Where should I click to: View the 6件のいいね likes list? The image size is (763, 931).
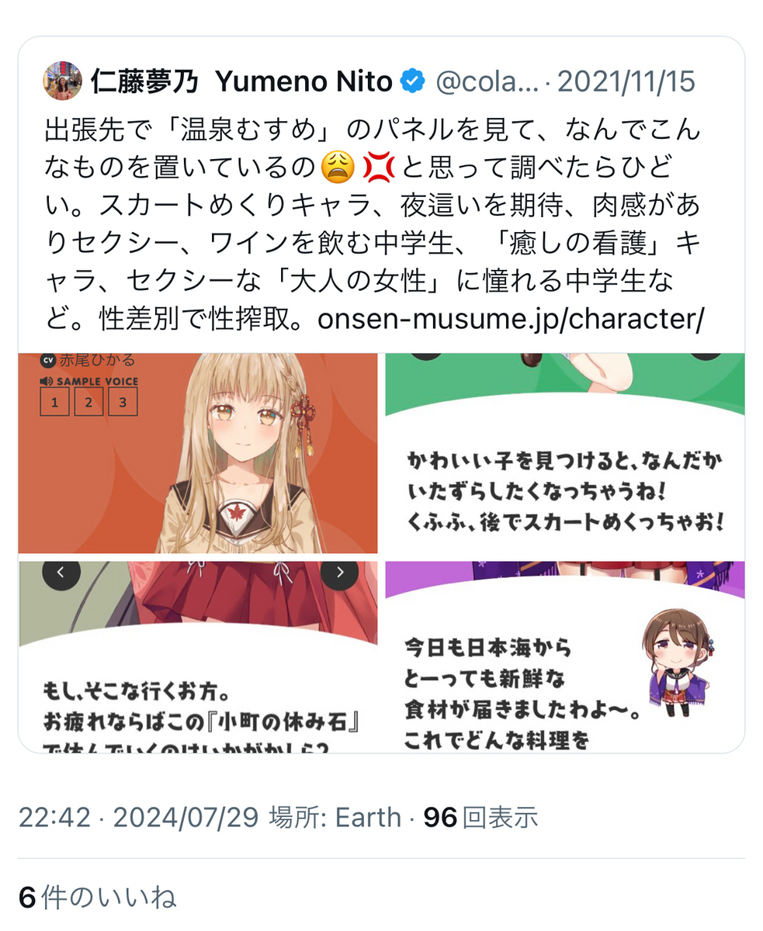[98, 898]
